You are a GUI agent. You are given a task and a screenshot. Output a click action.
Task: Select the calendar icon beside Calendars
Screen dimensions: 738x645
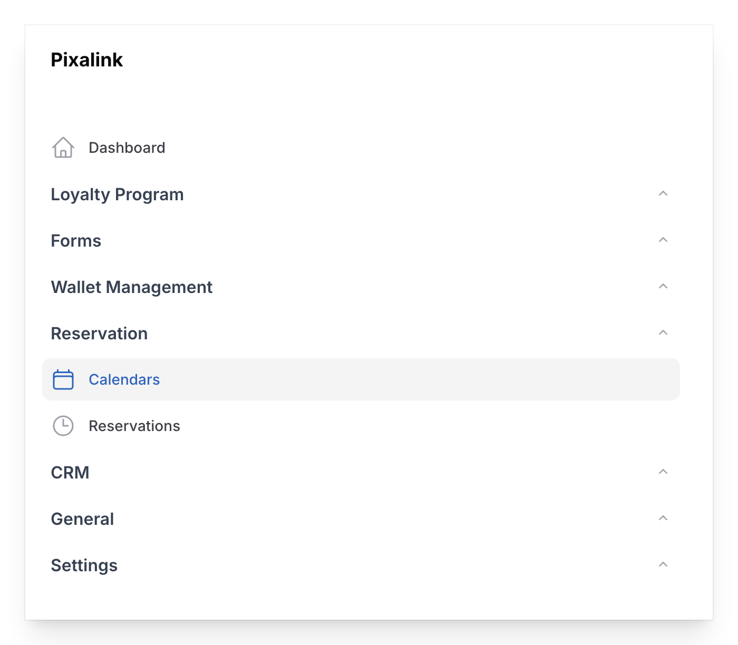coord(63,379)
